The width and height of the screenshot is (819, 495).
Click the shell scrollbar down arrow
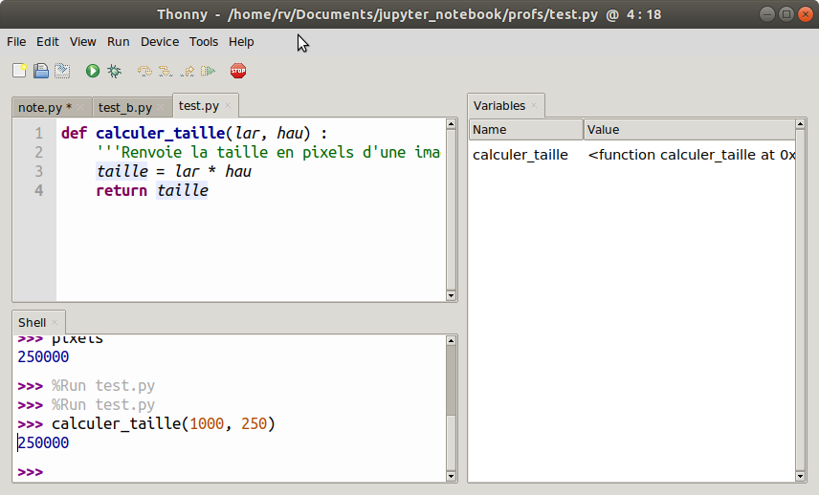[x=452, y=476]
